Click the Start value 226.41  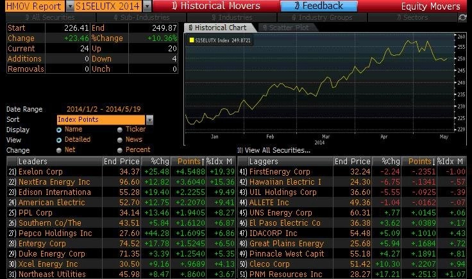pyautogui.click(x=76, y=28)
